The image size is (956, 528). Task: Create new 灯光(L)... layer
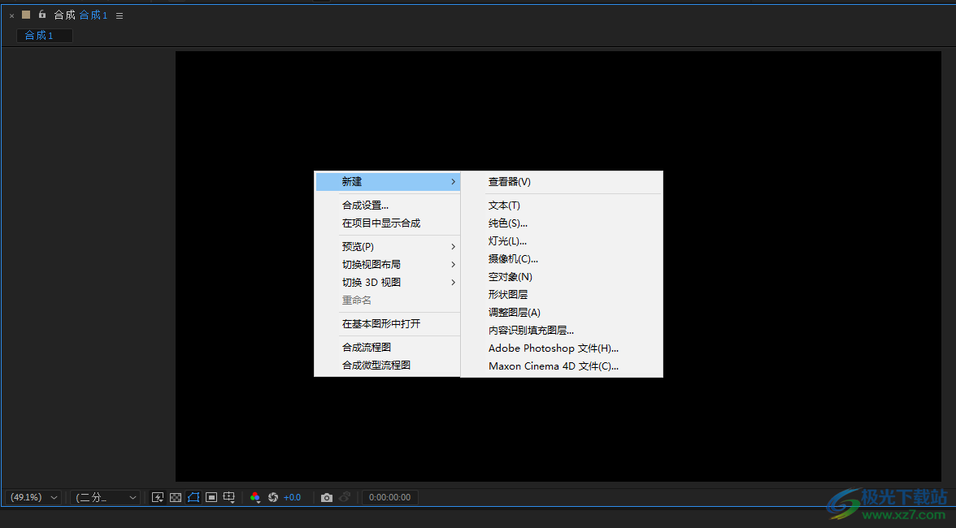point(562,241)
